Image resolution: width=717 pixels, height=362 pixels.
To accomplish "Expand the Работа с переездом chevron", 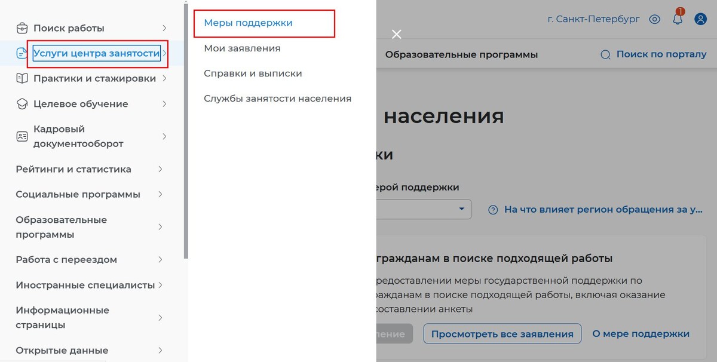I will click(x=160, y=259).
